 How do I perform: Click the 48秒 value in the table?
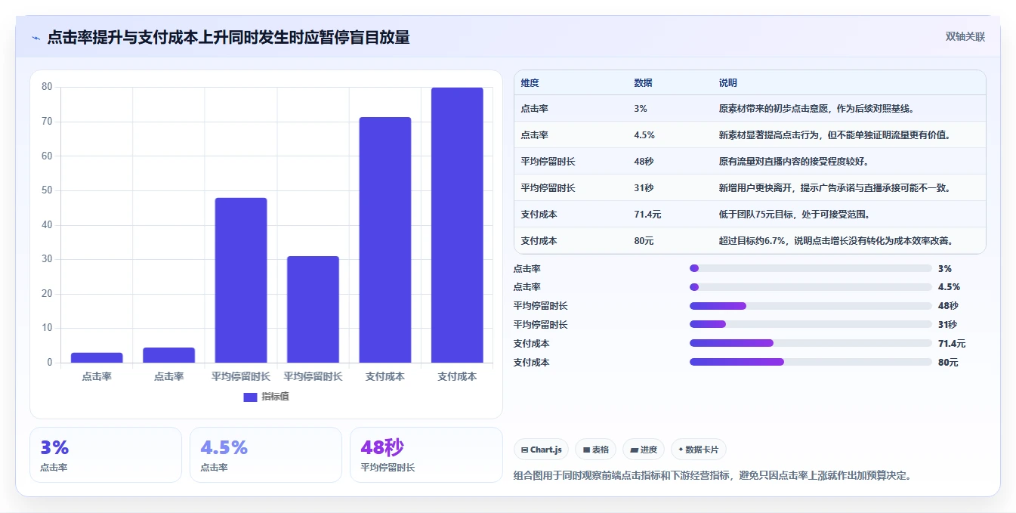pos(644,162)
